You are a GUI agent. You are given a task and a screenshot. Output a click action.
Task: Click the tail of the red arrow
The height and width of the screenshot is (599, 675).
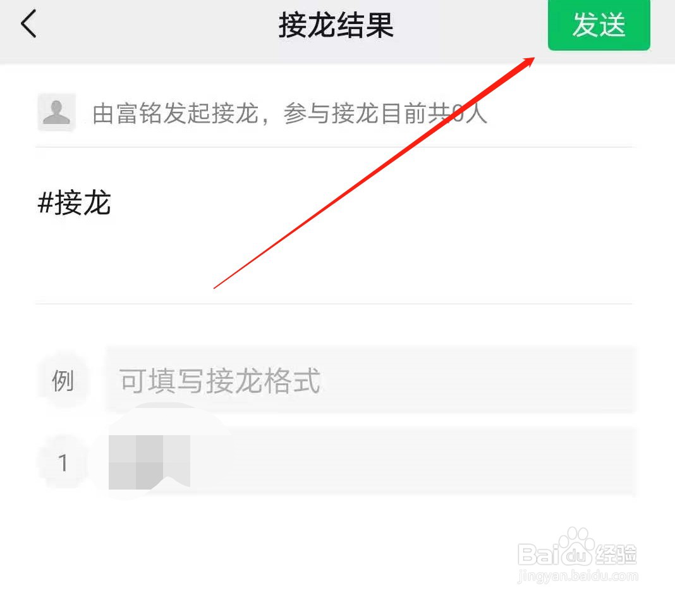click(x=216, y=287)
